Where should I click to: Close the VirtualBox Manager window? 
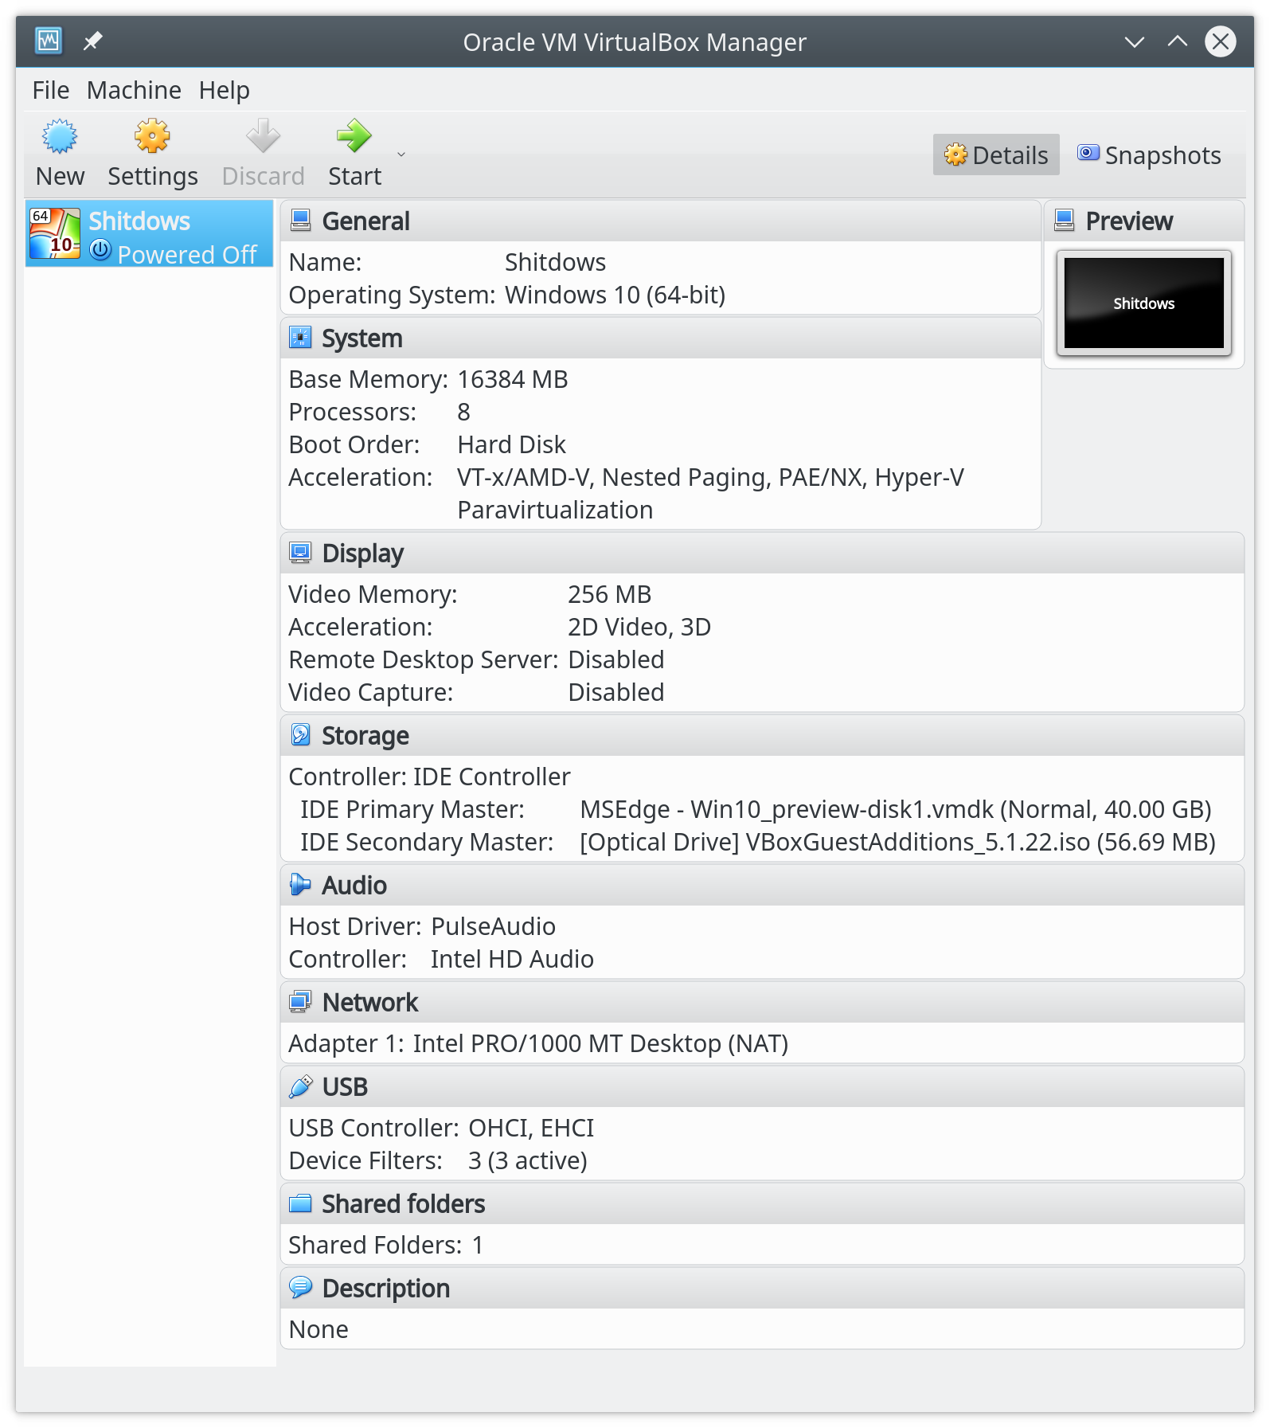click(1221, 41)
